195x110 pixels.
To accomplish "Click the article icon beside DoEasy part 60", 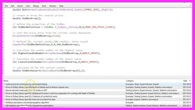I will click(x=4, y=99).
